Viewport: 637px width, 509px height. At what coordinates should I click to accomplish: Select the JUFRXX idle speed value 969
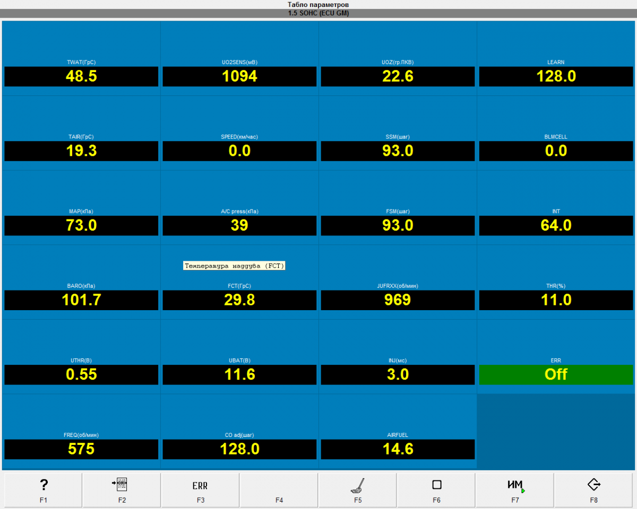(398, 300)
